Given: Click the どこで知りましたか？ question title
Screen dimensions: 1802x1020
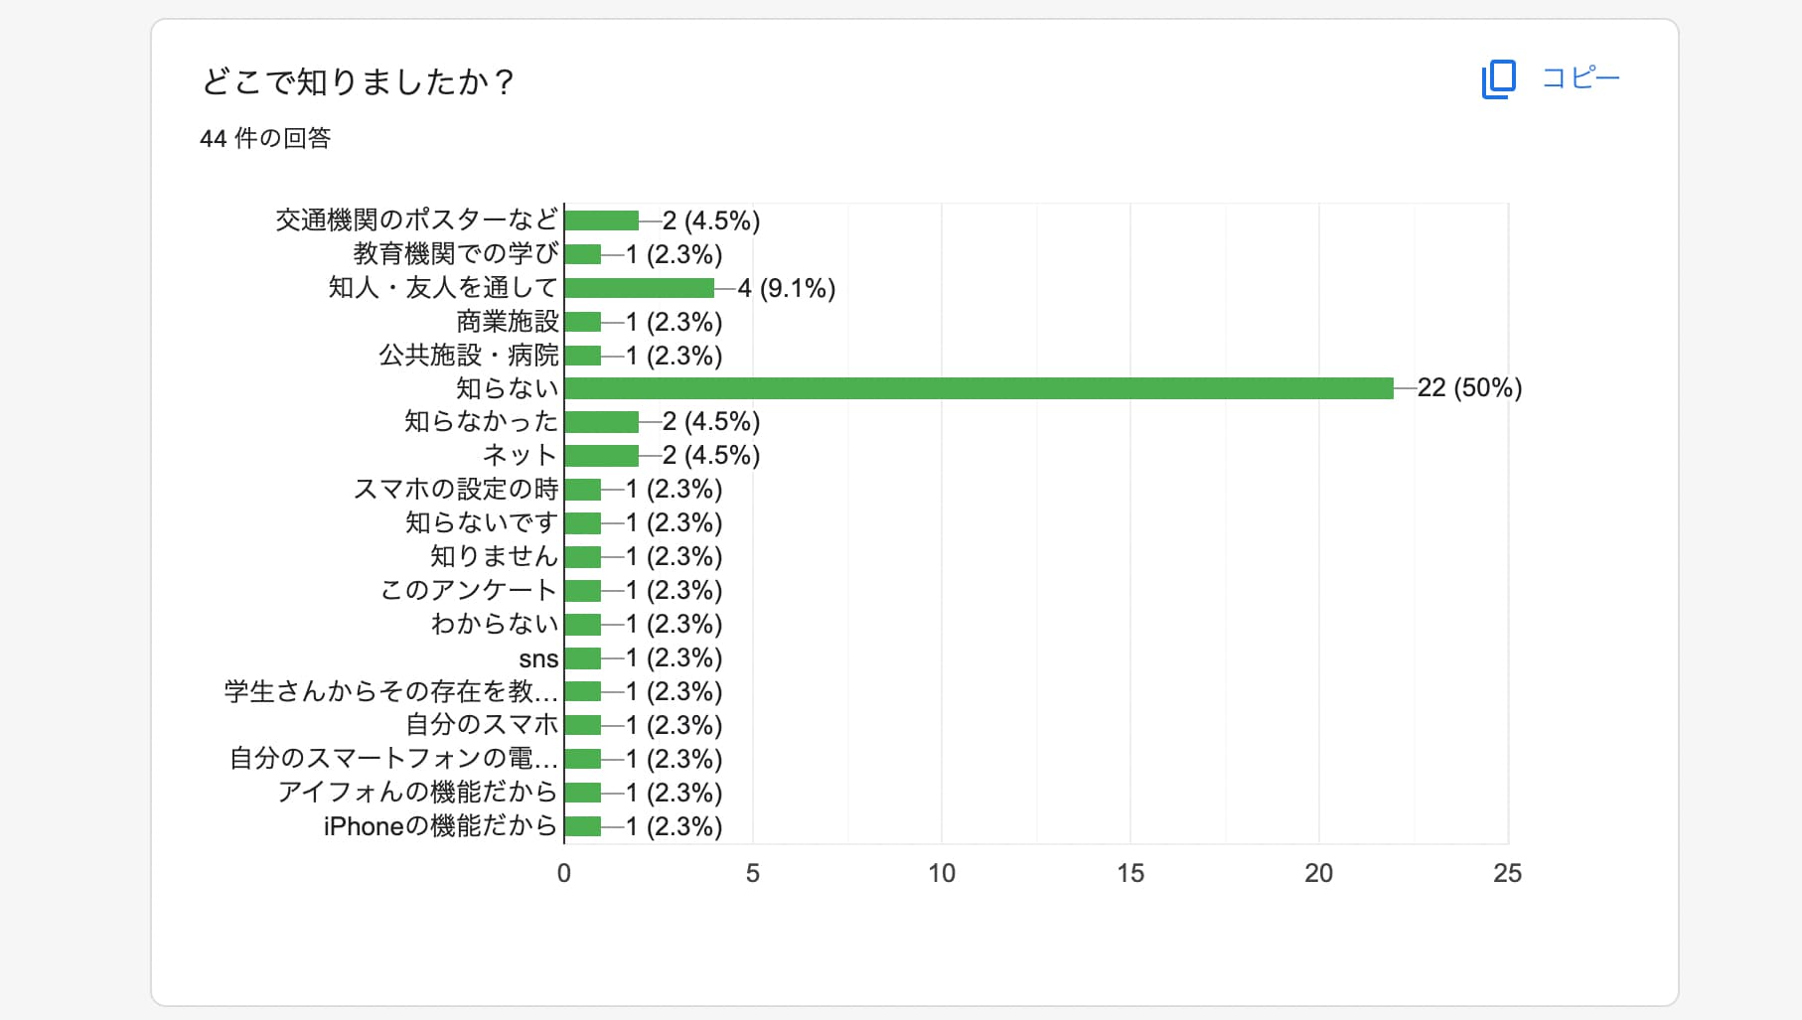Looking at the screenshot, I should pyautogui.click(x=358, y=81).
